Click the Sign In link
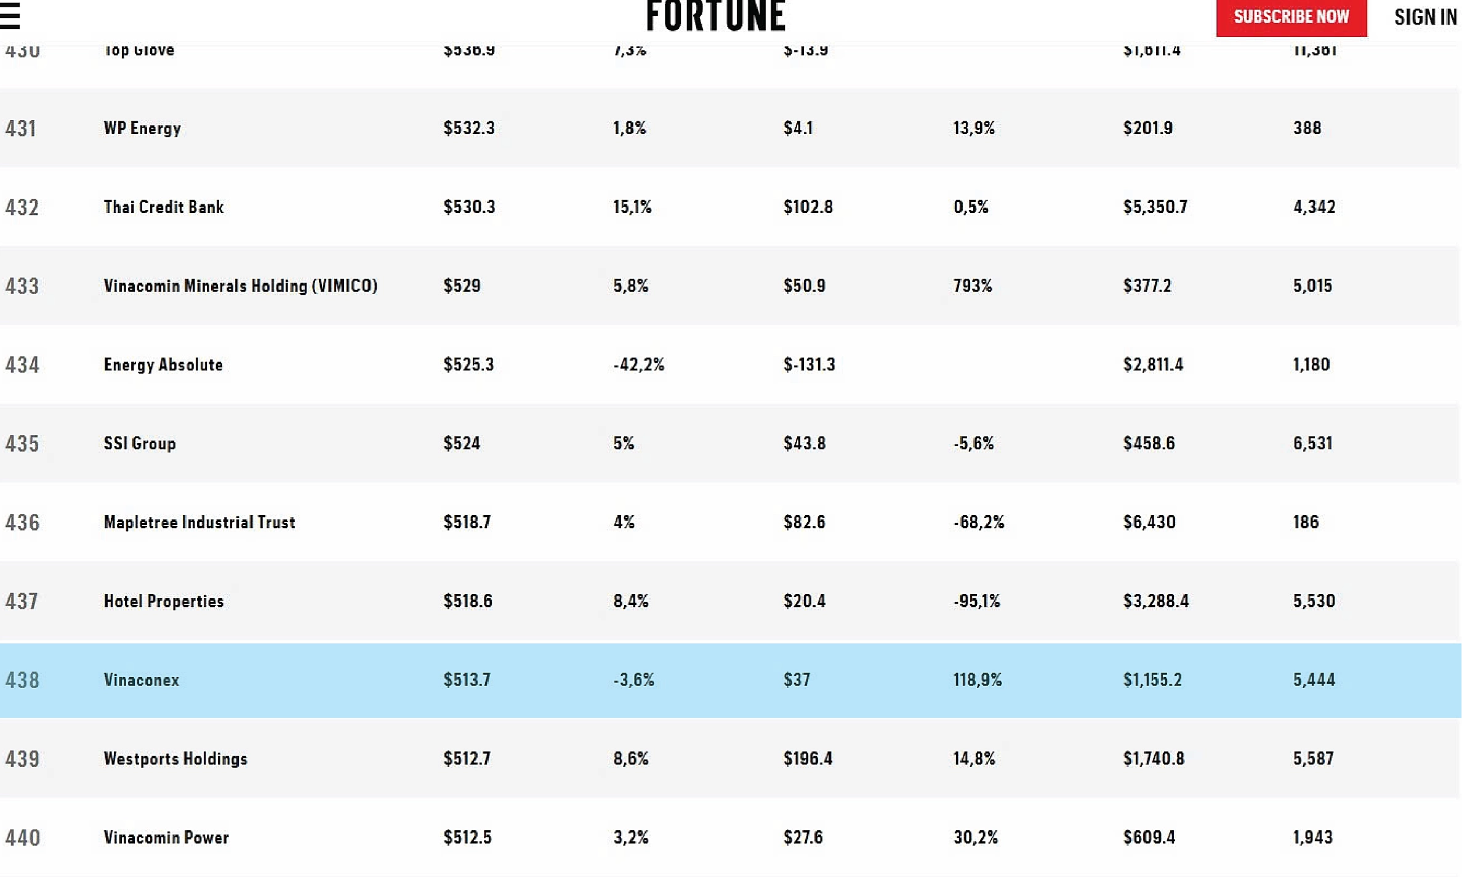This screenshot has width=1462, height=877. pyautogui.click(x=1425, y=17)
